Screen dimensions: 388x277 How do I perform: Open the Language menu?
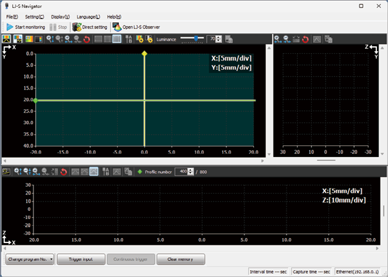pyautogui.click(x=88, y=16)
